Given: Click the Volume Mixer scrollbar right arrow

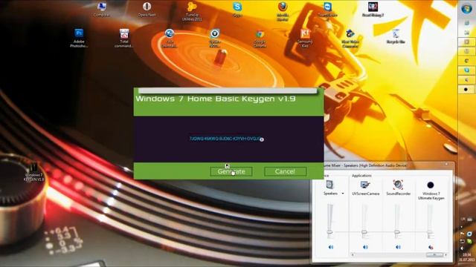Looking at the screenshot, I should click(x=446, y=255).
